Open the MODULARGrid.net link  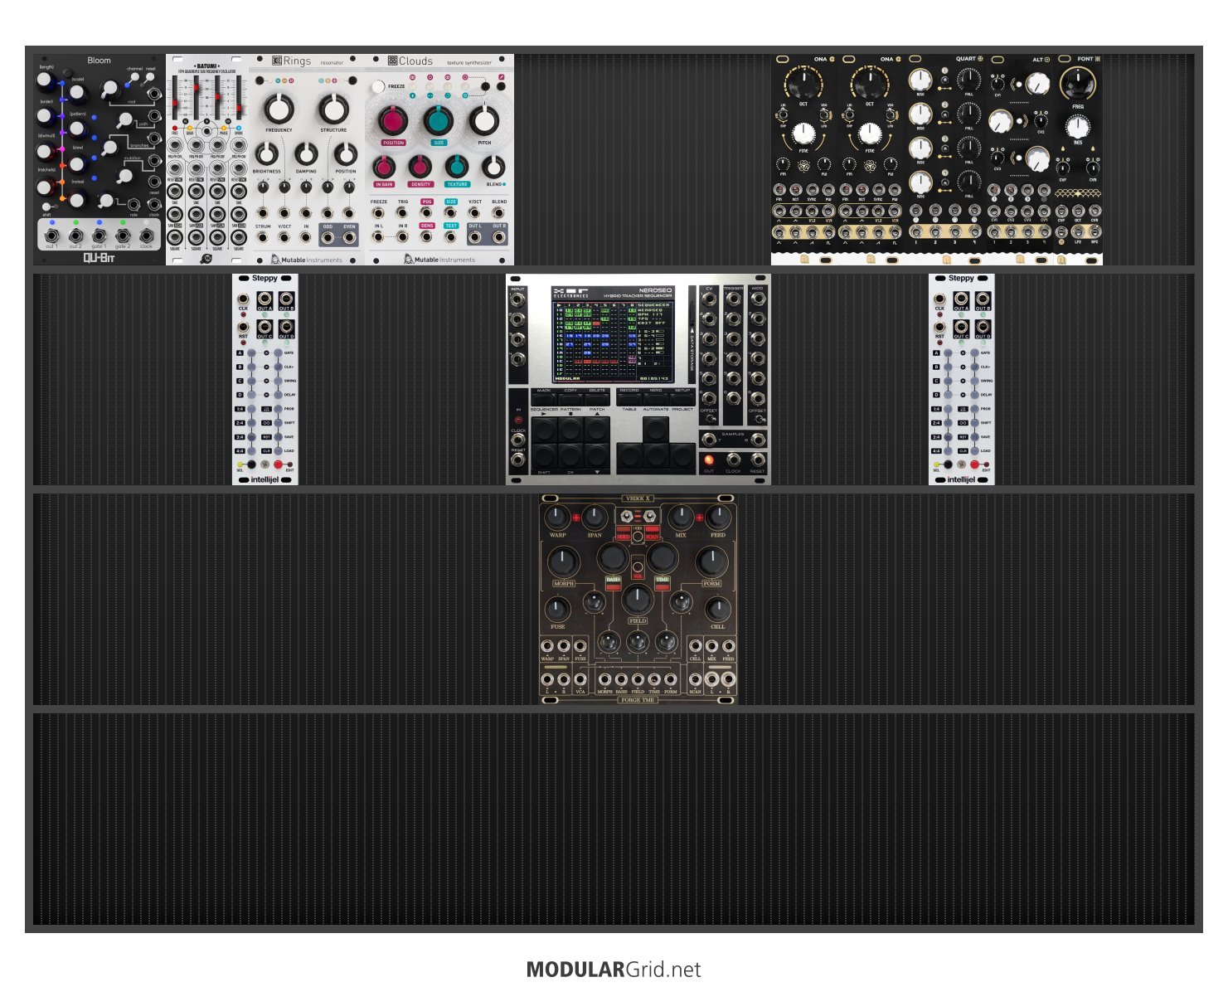pyautogui.click(x=614, y=969)
